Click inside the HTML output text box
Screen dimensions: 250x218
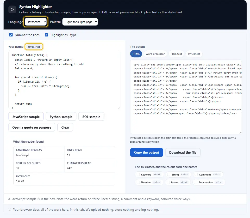186,97
